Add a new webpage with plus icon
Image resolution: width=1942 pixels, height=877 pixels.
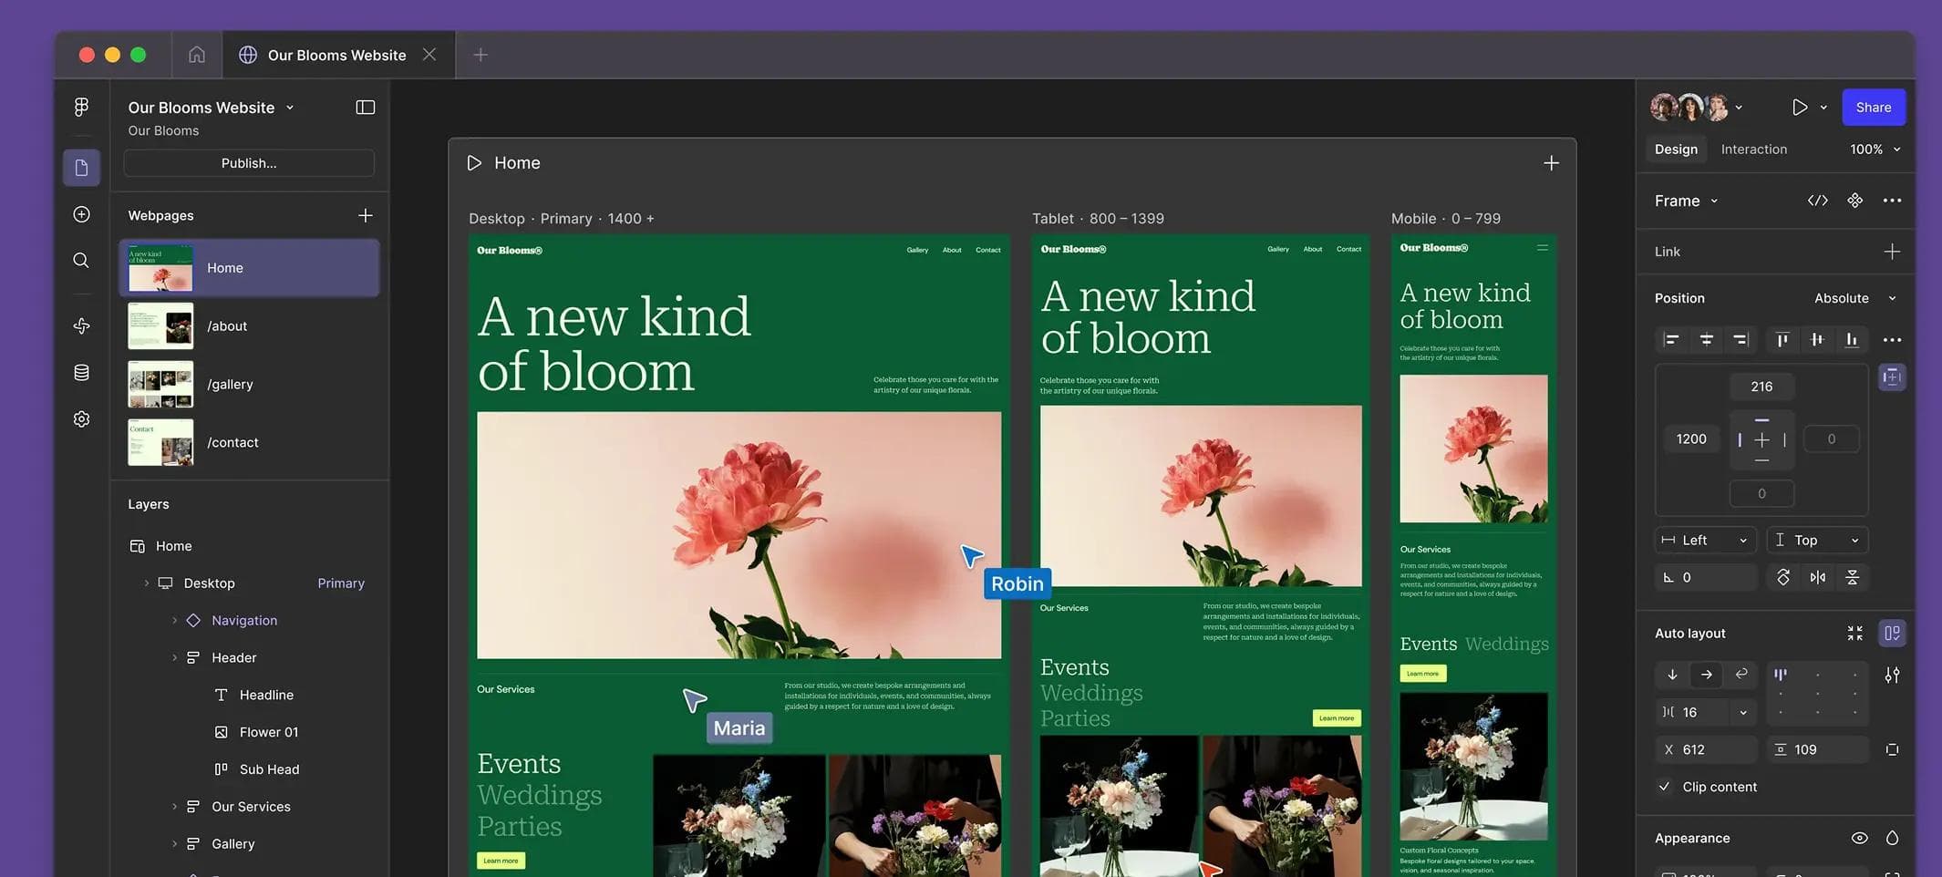[365, 215]
